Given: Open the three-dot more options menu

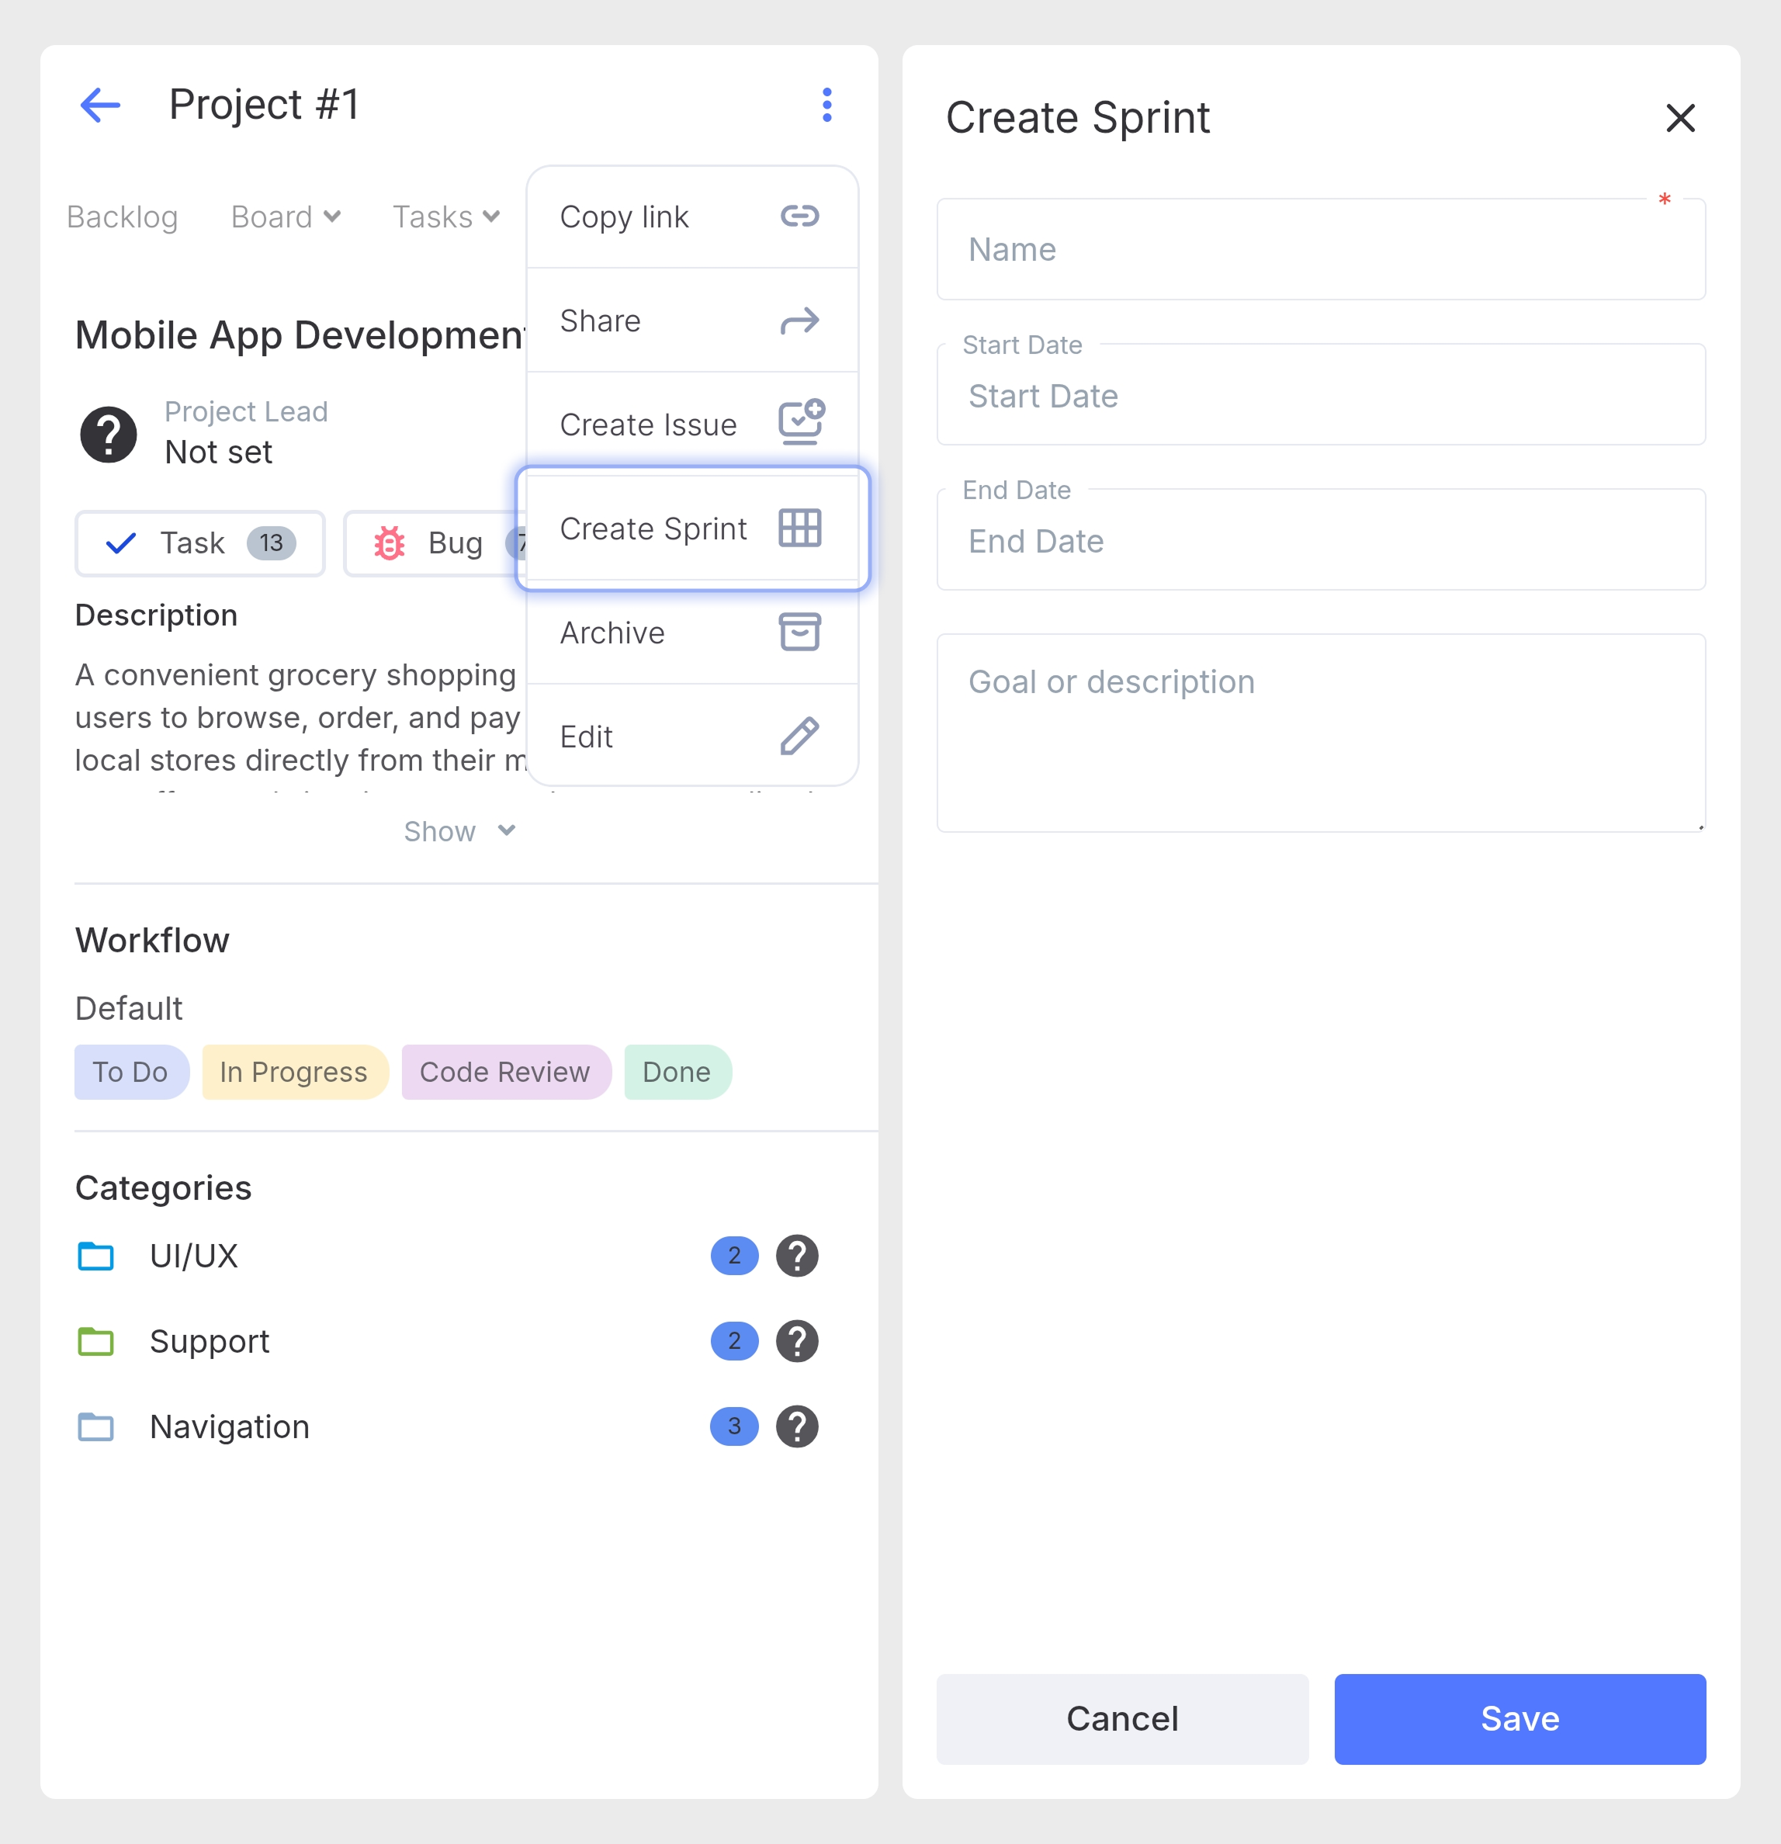Looking at the screenshot, I should 826,105.
